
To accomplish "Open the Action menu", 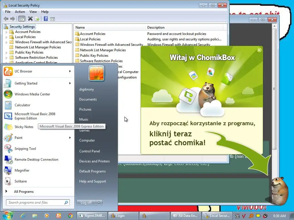I will [x=20, y=12].
